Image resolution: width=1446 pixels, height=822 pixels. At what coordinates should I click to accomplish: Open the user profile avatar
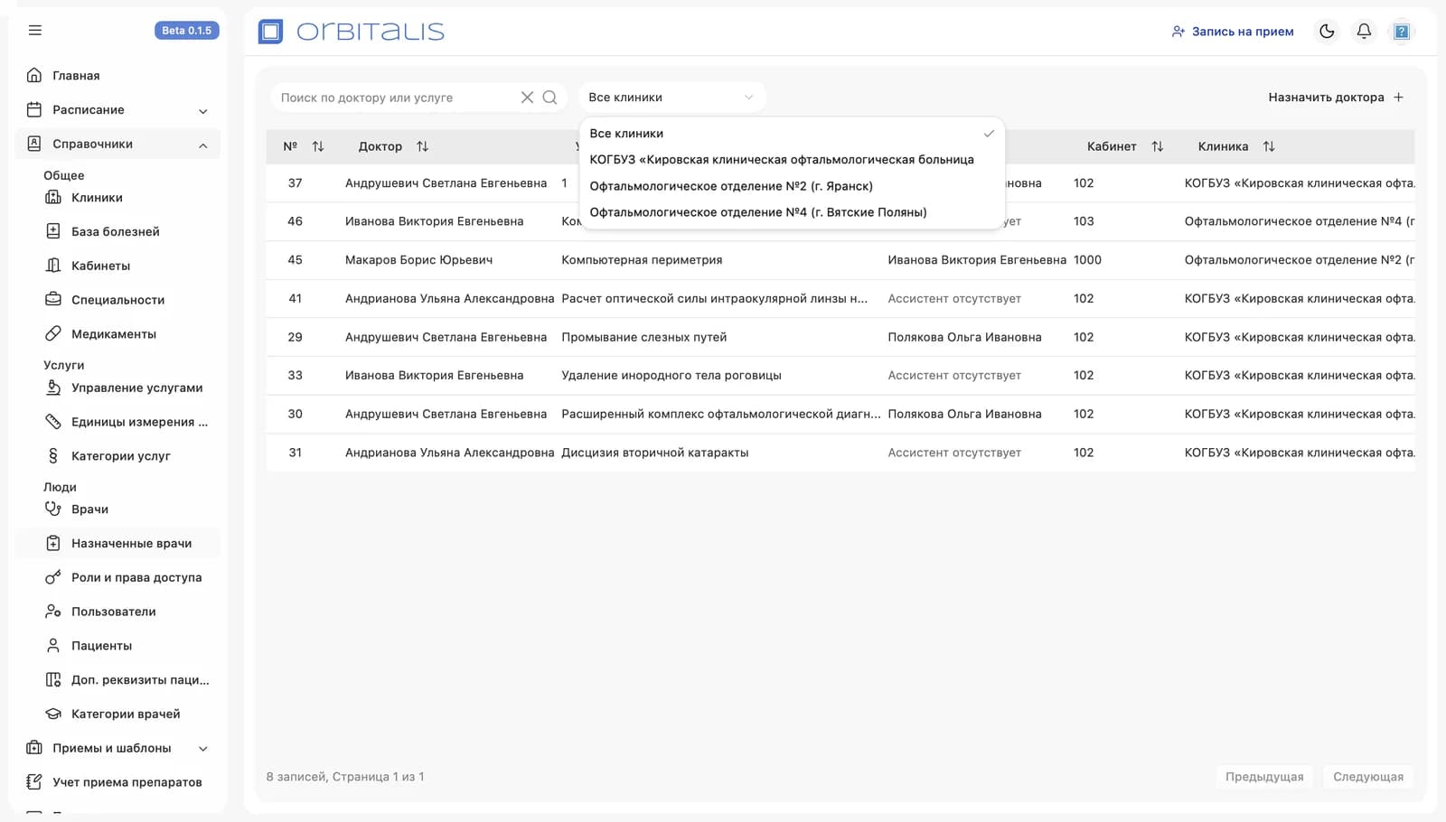click(1402, 32)
